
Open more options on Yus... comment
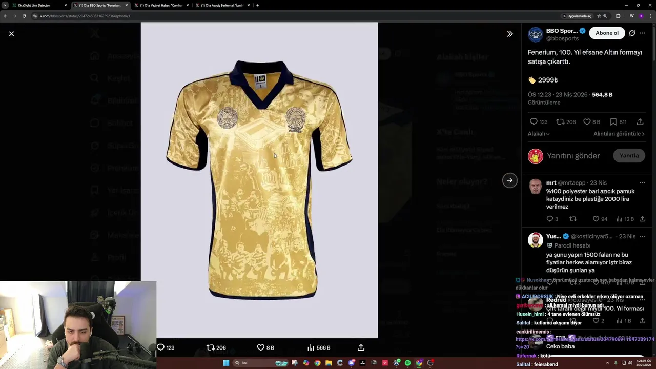(x=642, y=236)
